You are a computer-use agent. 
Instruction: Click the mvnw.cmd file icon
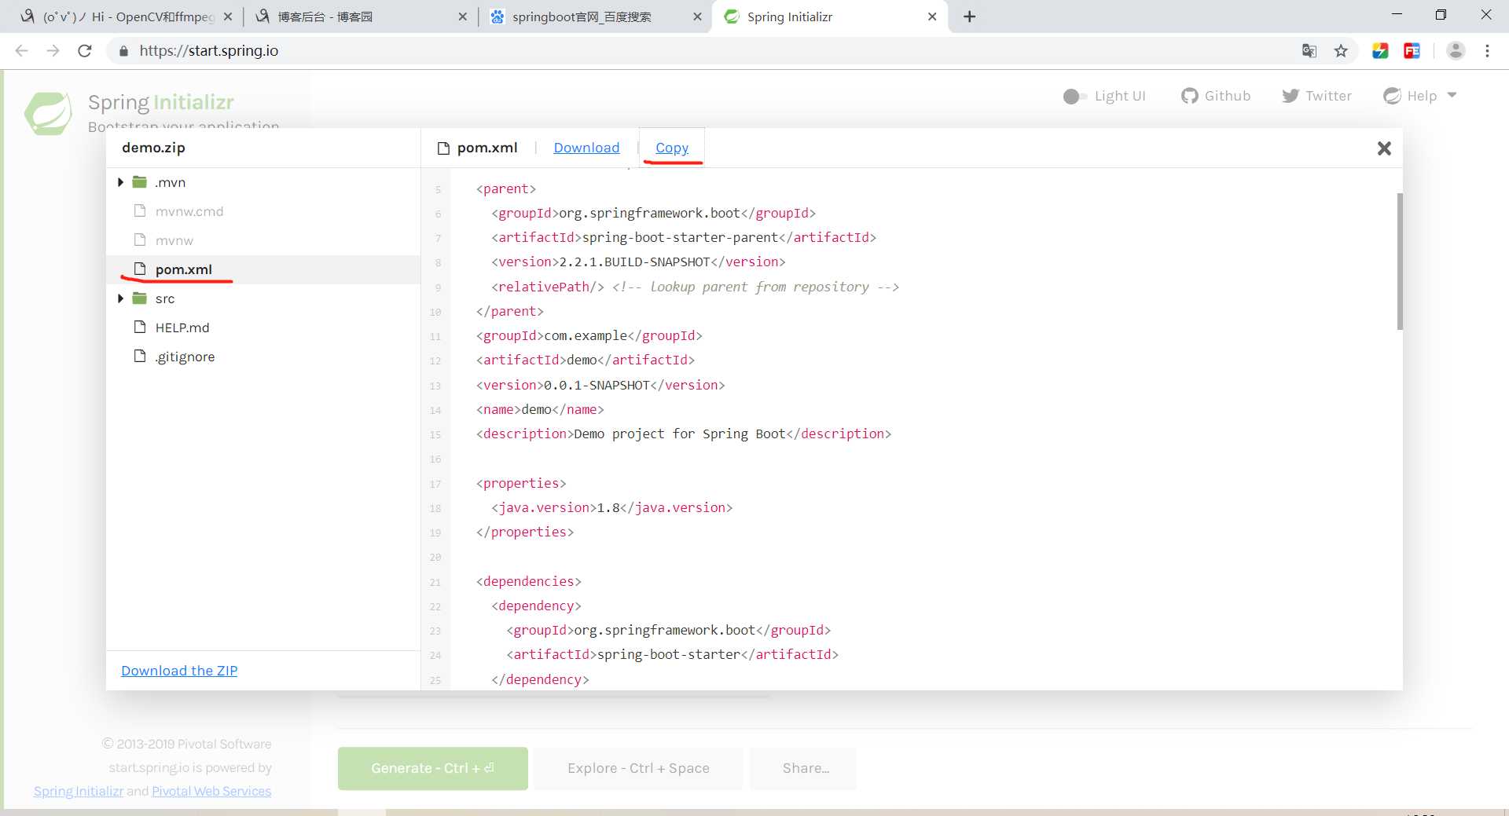point(140,210)
